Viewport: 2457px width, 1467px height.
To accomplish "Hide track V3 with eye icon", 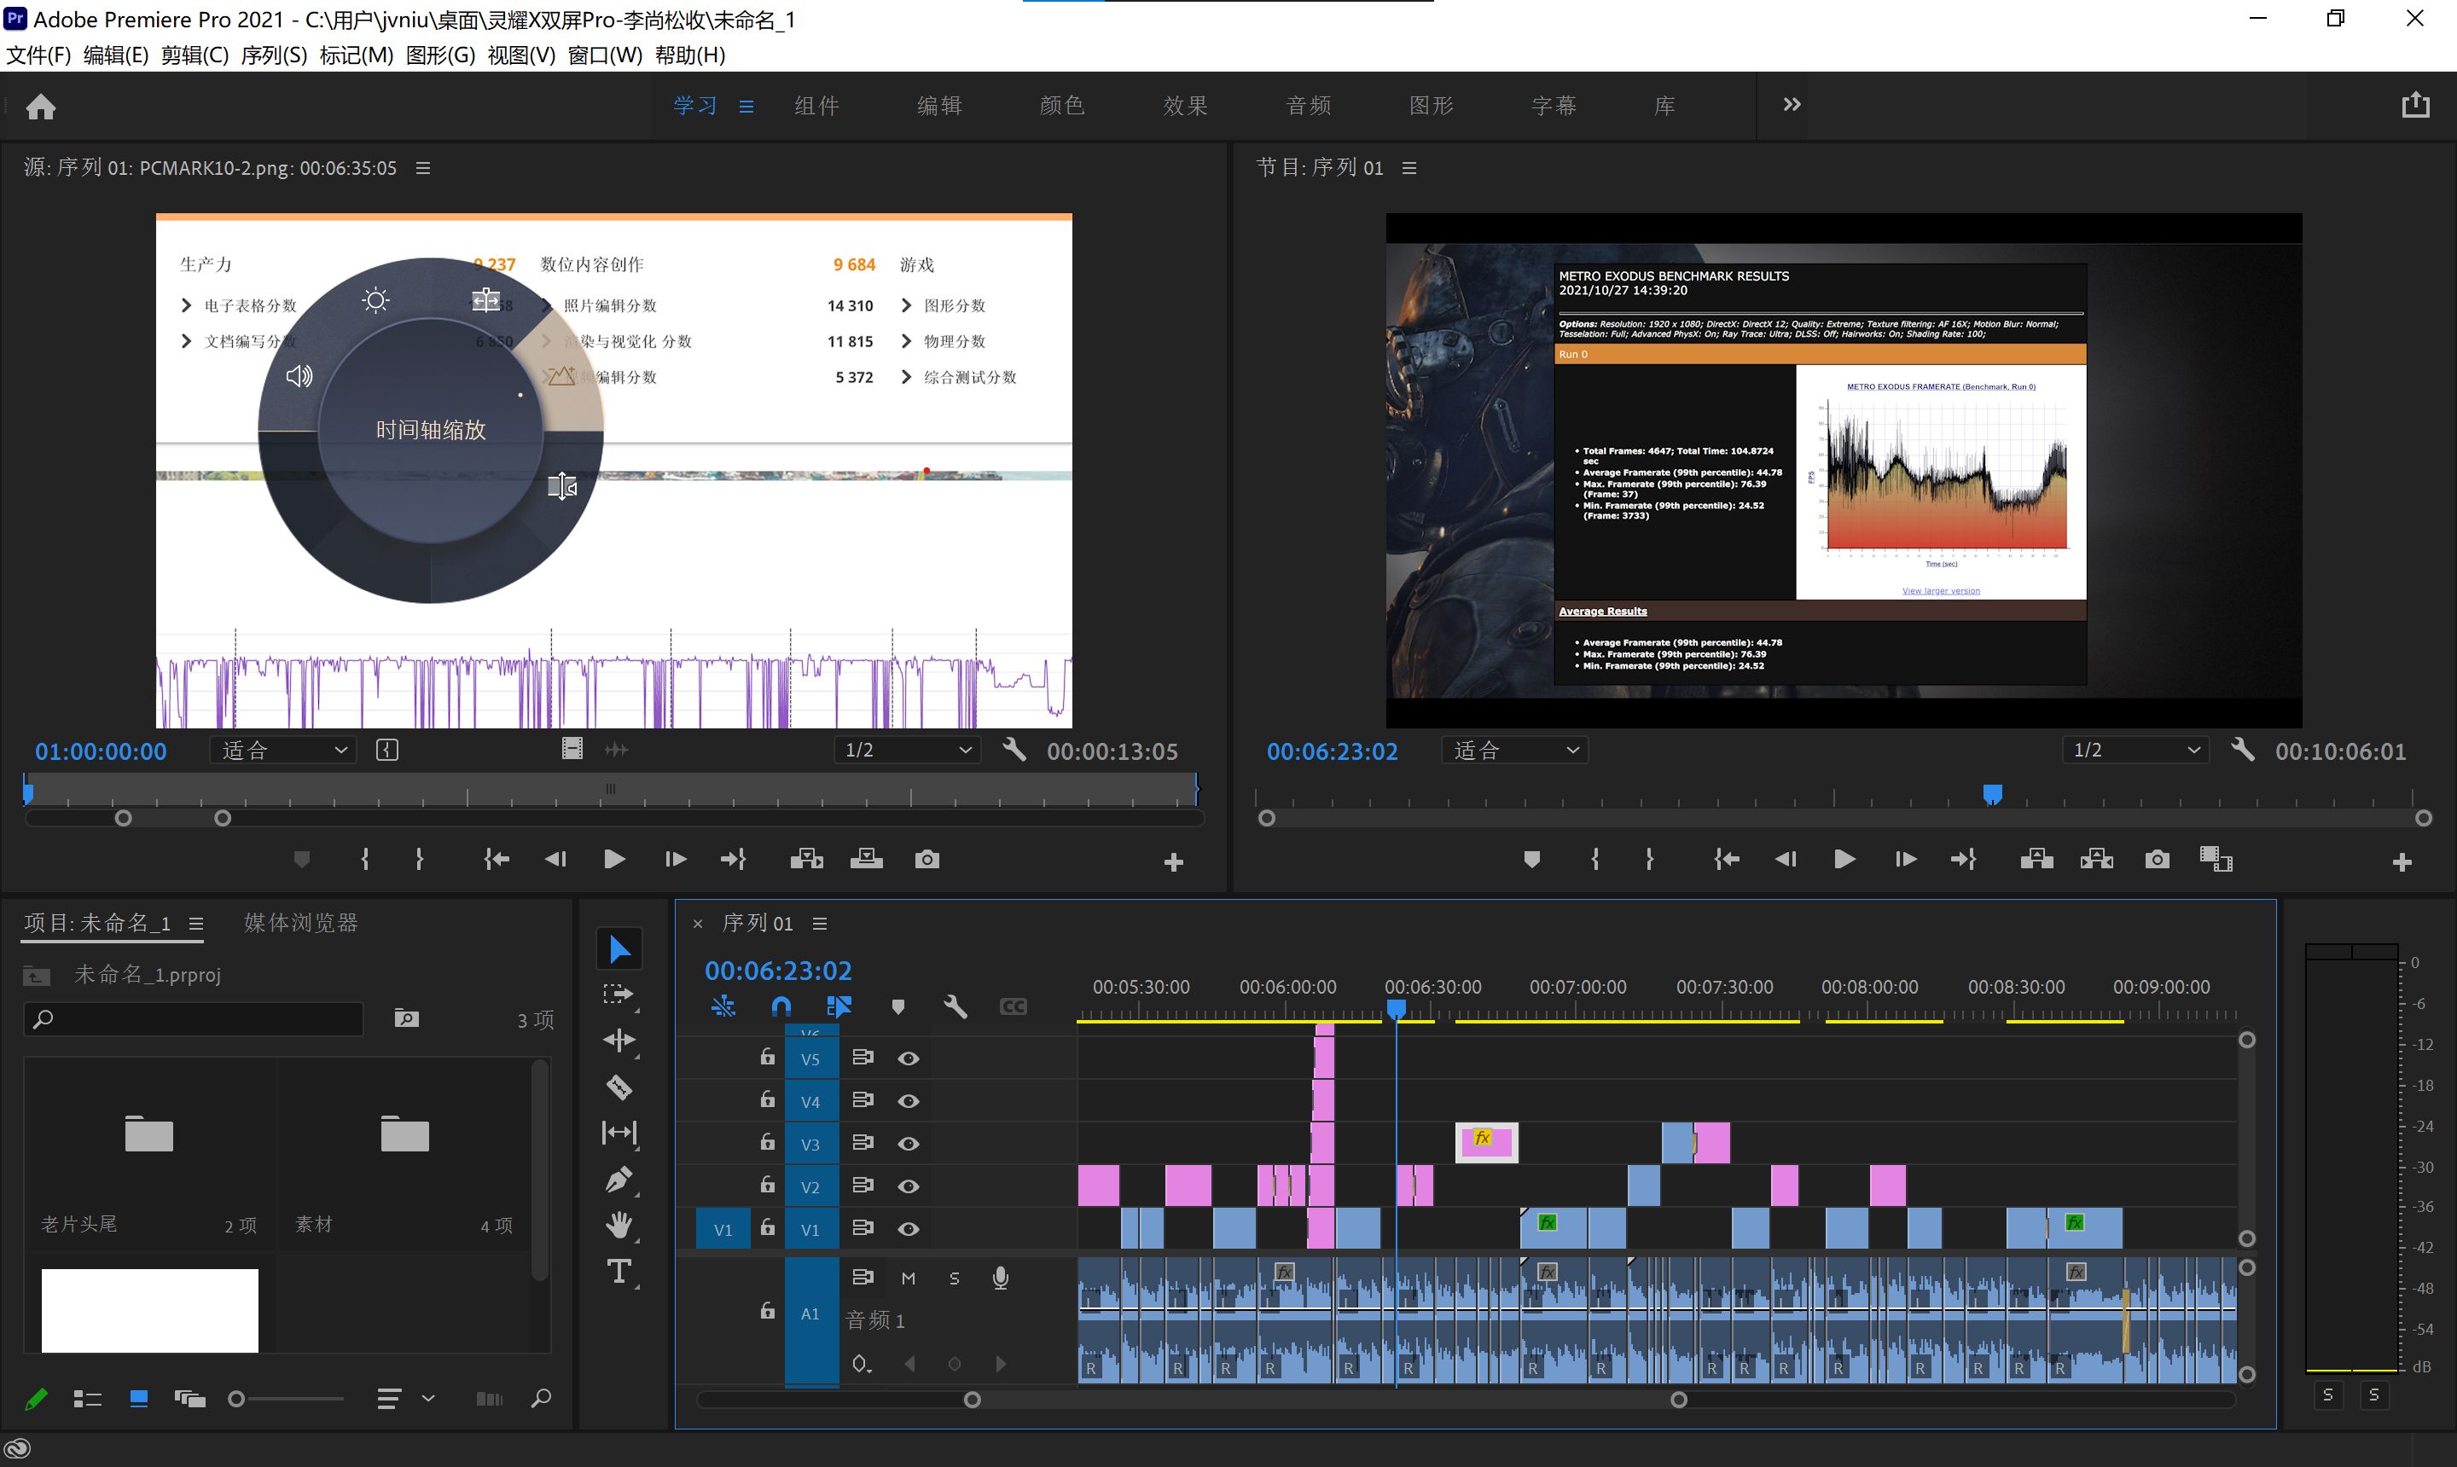I will click(x=908, y=1144).
